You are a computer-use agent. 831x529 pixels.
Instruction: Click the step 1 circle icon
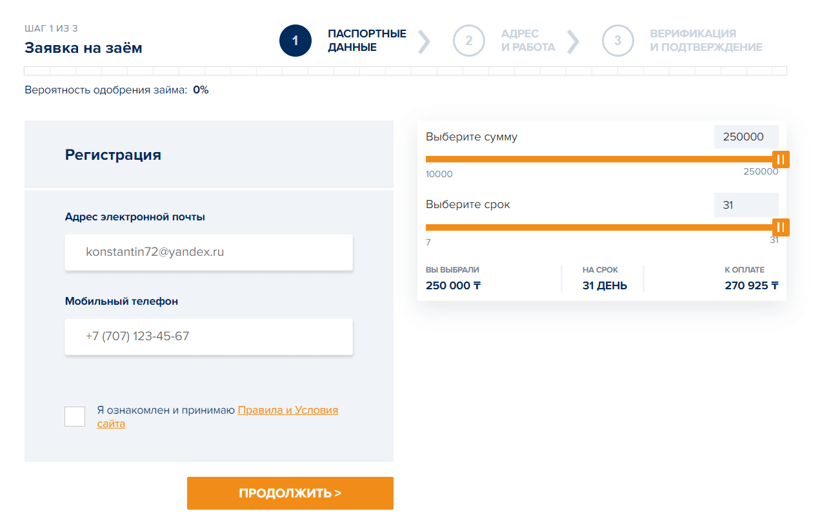295,40
